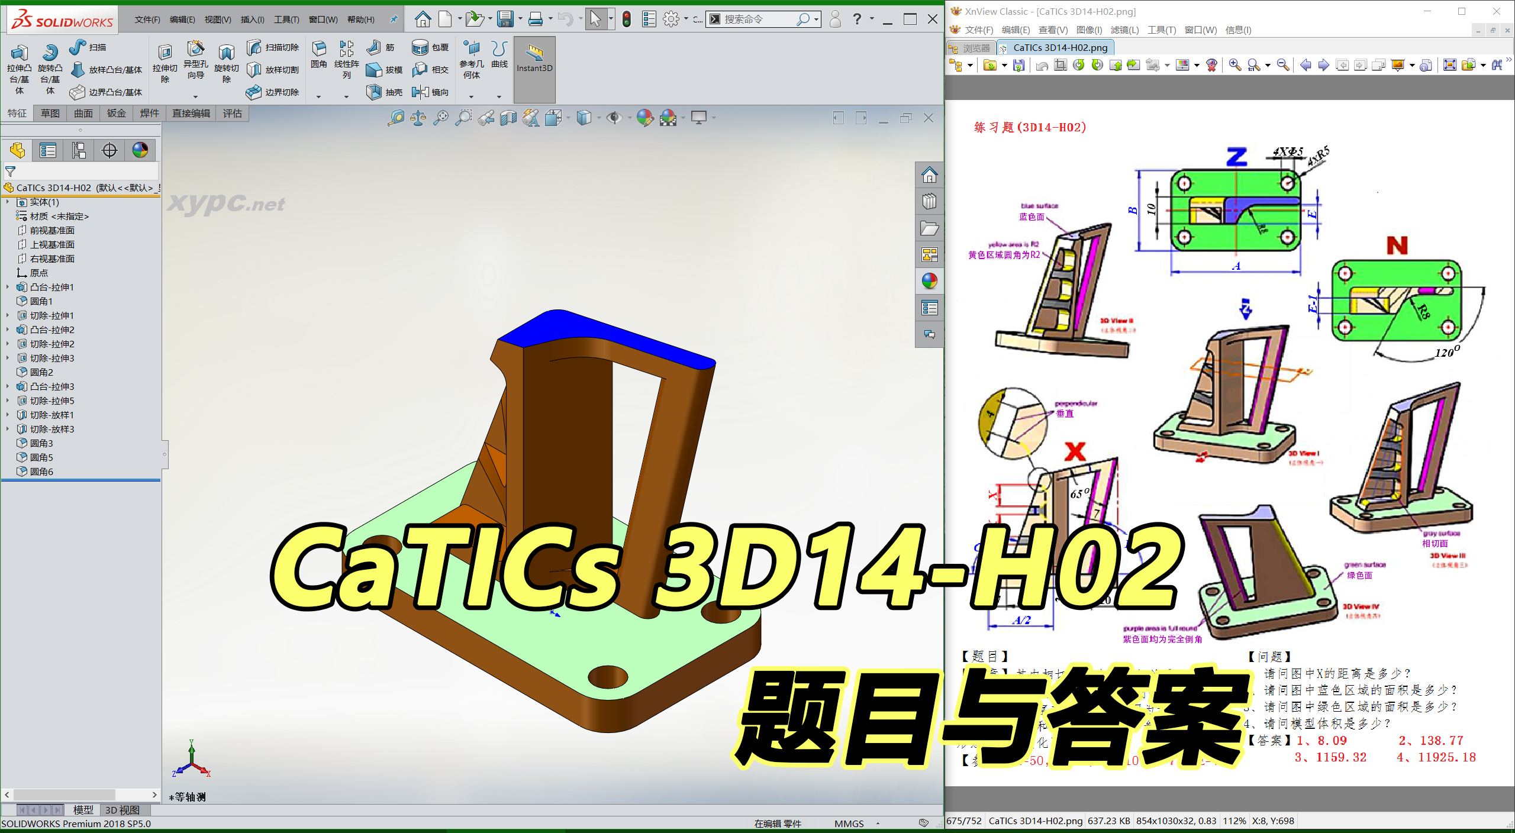Pin the SolidWorks menu bar
This screenshot has height=833, width=1515.
coord(394,20)
